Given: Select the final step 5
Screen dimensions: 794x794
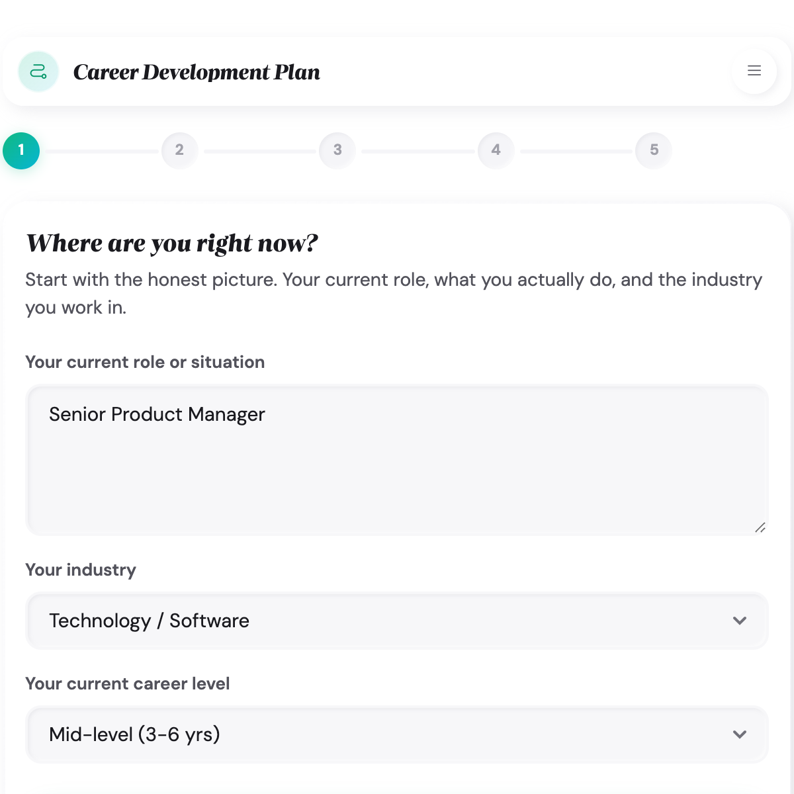Looking at the screenshot, I should pos(654,151).
